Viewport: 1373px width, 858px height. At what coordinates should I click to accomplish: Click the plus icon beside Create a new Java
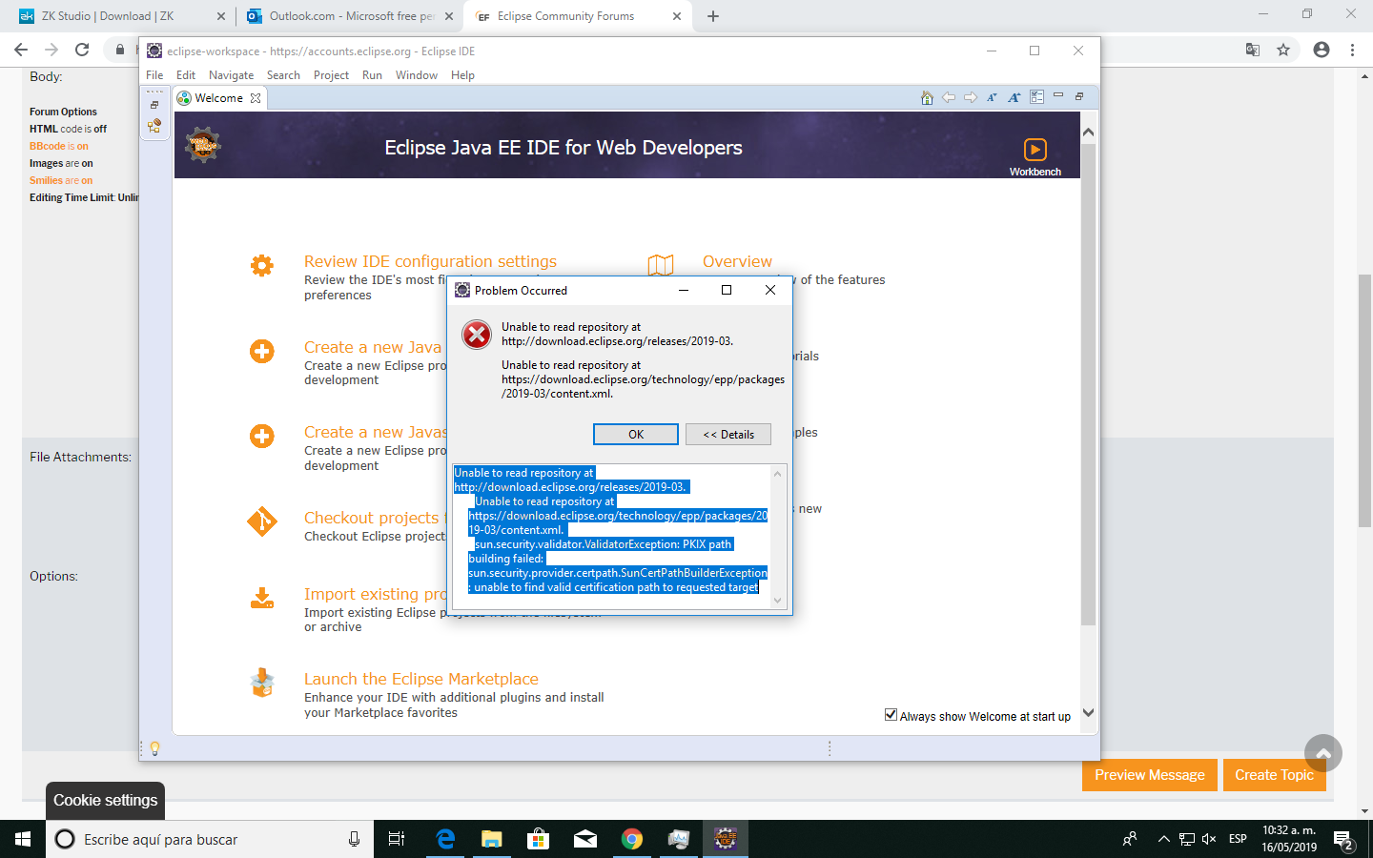pos(262,351)
